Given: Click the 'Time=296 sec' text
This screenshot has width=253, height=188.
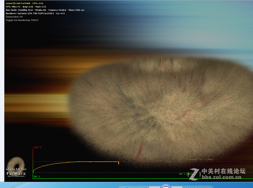Looking at the screenshot, I should 76,10.
